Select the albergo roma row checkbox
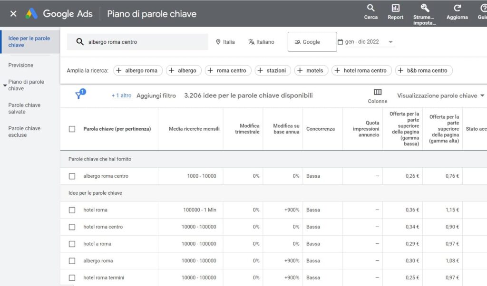 pyautogui.click(x=72, y=261)
